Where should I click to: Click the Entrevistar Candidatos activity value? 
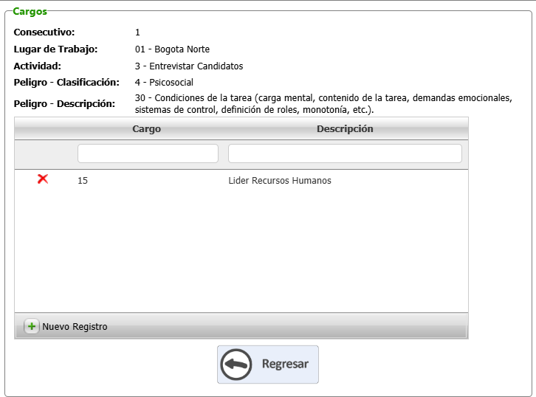click(189, 66)
